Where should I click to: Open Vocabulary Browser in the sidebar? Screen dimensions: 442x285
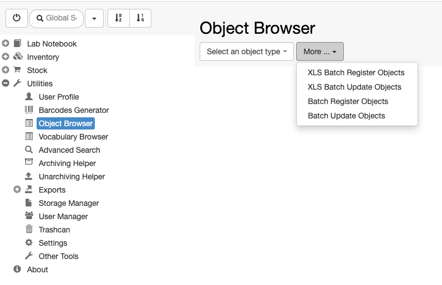click(73, 137)
